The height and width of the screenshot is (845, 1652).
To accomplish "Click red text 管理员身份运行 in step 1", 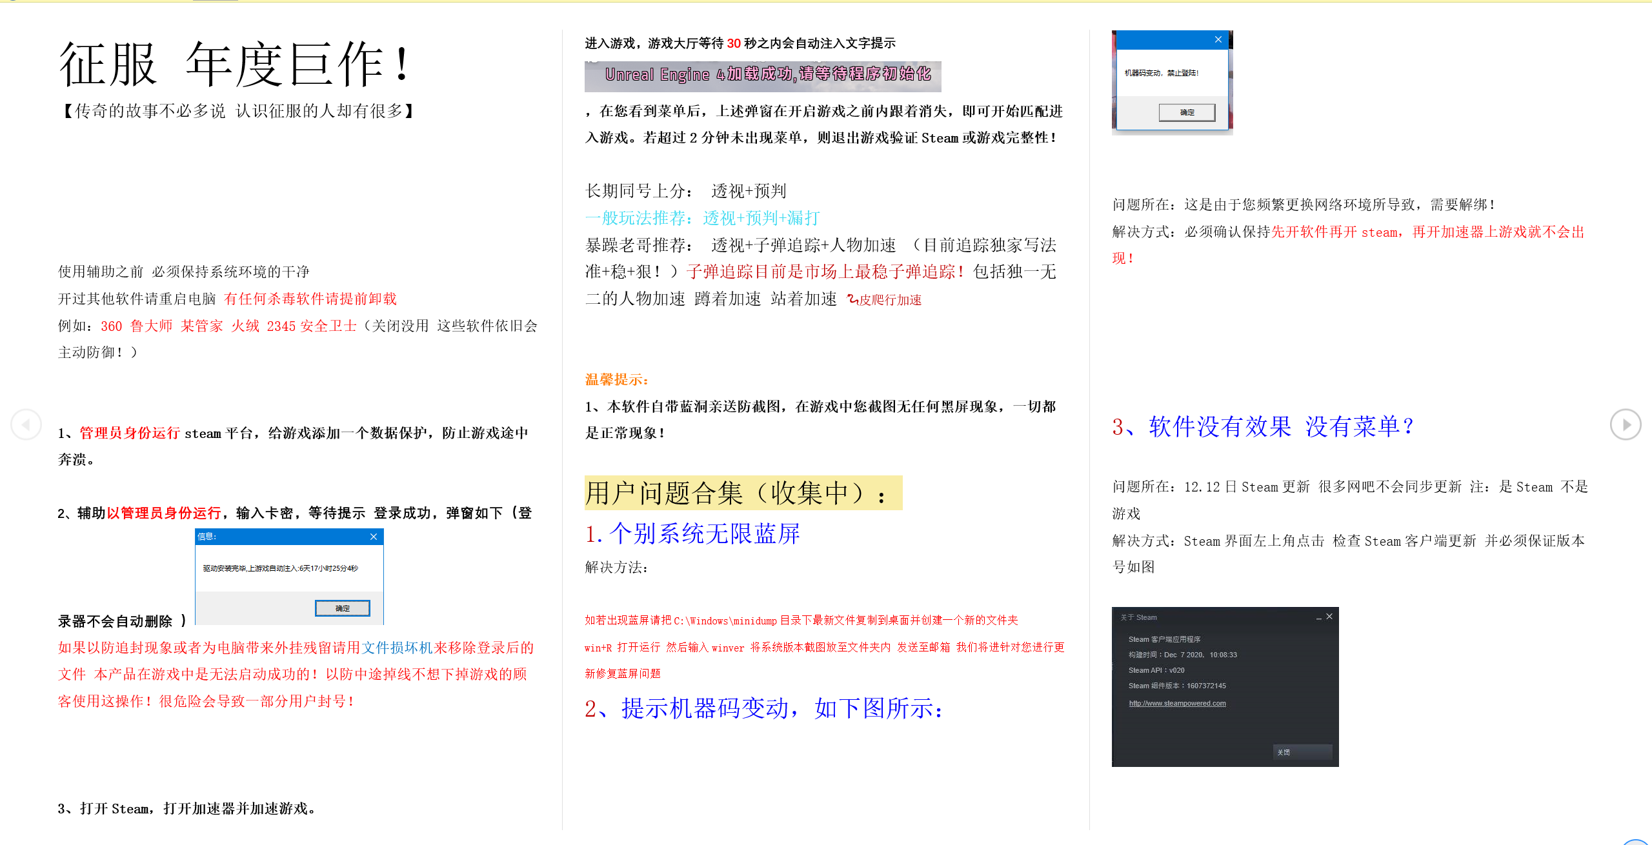I will (x=130, y=433).
